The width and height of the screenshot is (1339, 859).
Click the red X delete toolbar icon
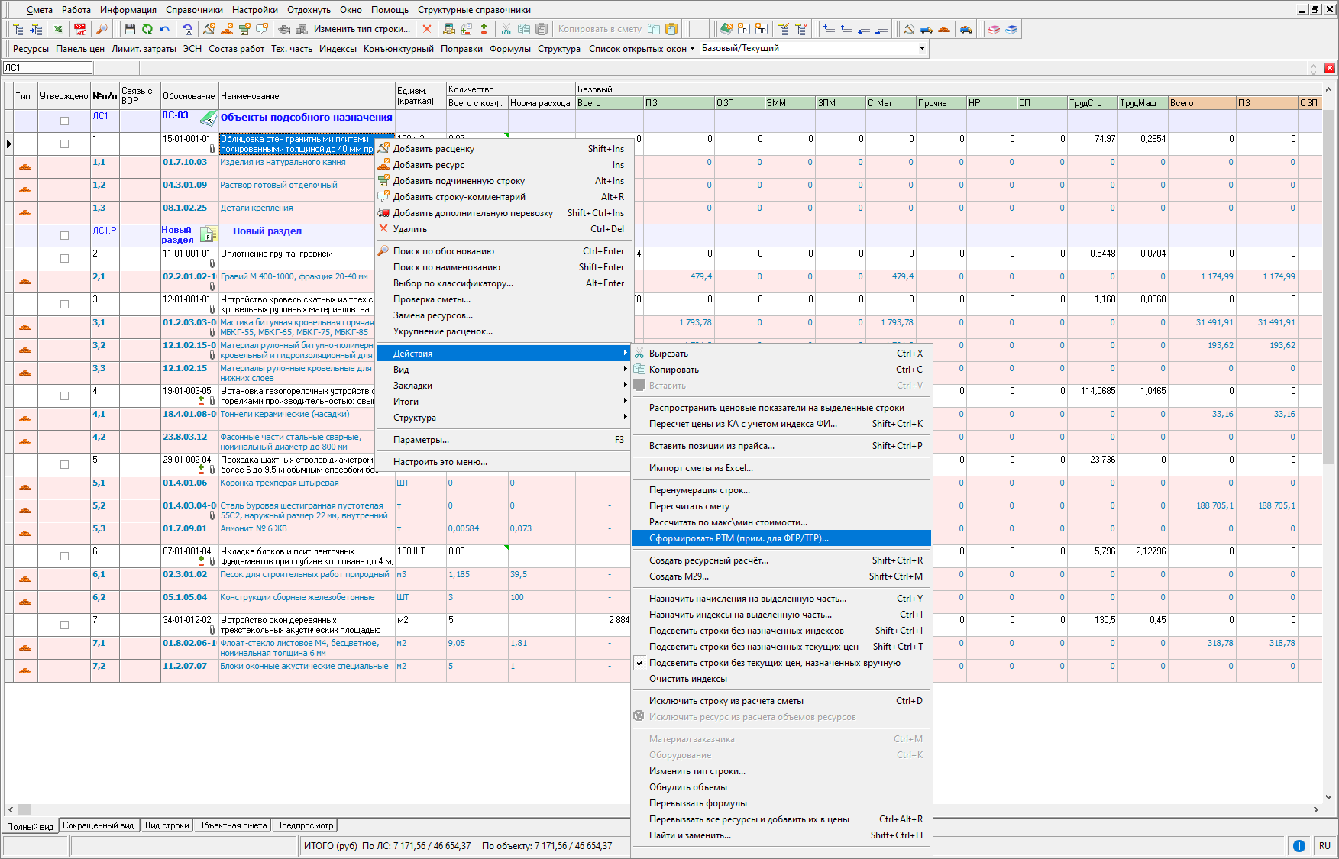[427, 29]
